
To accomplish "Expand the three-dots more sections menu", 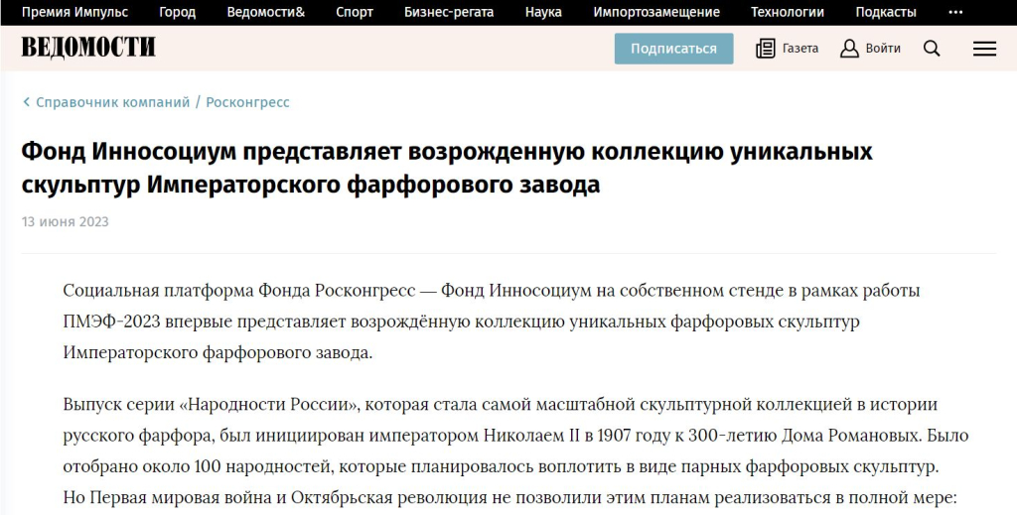I will coord(955,12).
